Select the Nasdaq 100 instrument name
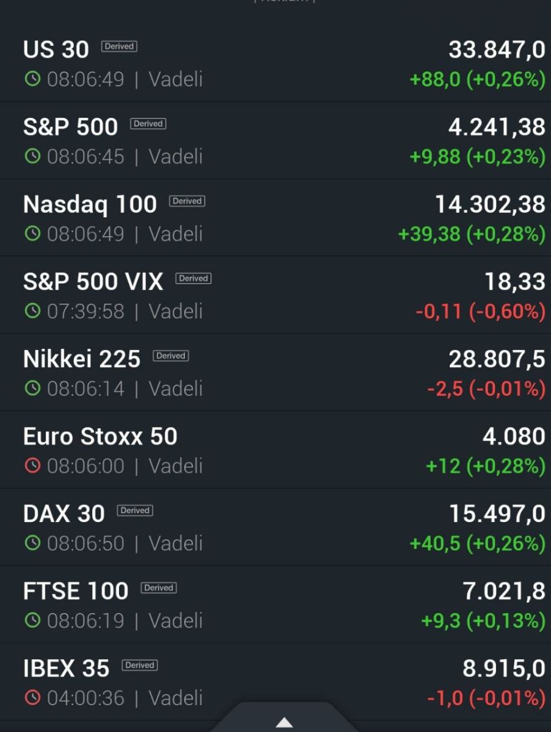The width and height of the screenshot is (551, 732). (90, 204)
